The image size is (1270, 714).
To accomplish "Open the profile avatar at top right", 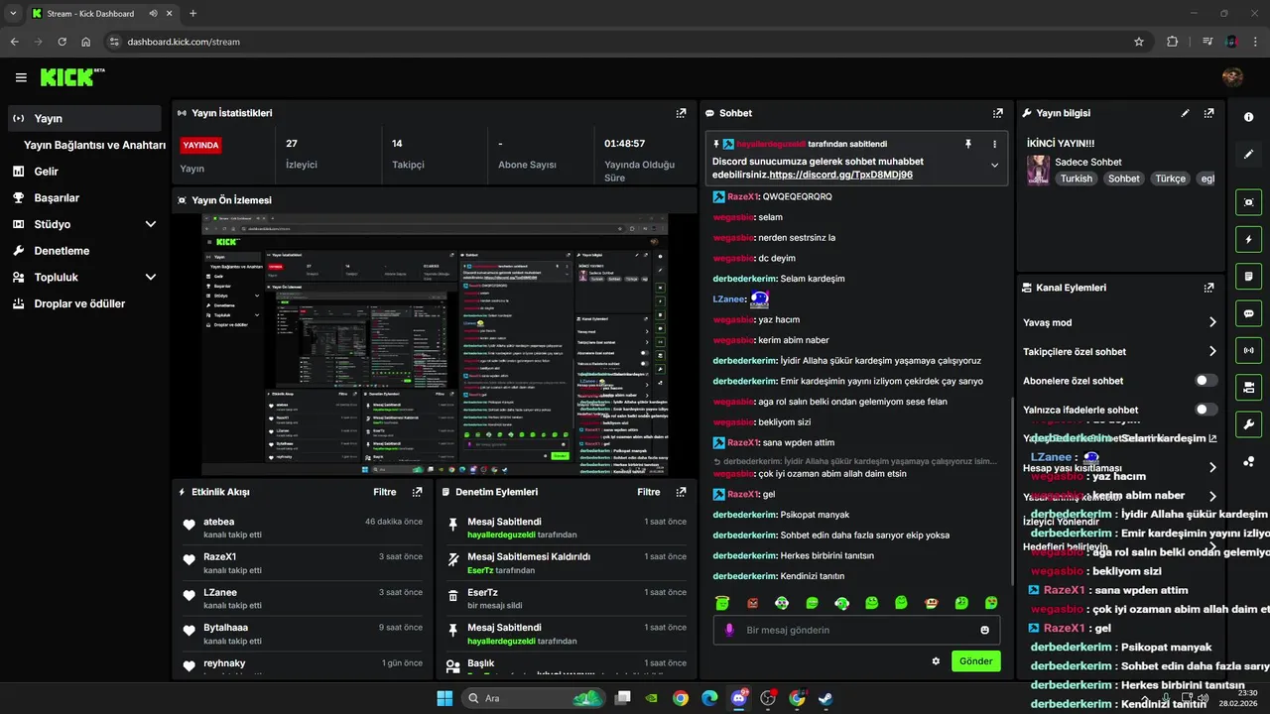I will click(x=1232, y=77).
